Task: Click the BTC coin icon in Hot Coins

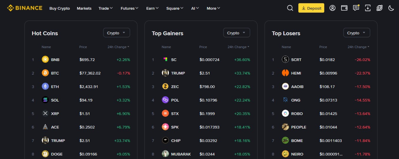Action: pyautogui.click(x=45, y=73)
